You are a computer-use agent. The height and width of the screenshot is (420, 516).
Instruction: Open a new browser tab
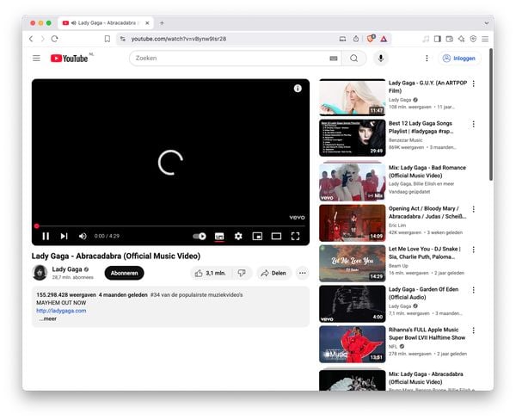pos(162,22)
